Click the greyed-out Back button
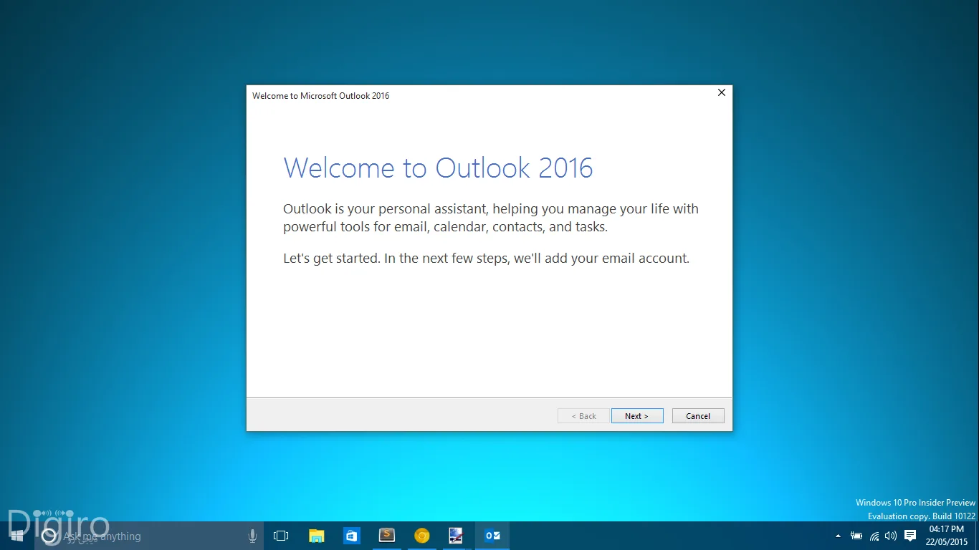 pyautogui.click(x=583, y=416)
